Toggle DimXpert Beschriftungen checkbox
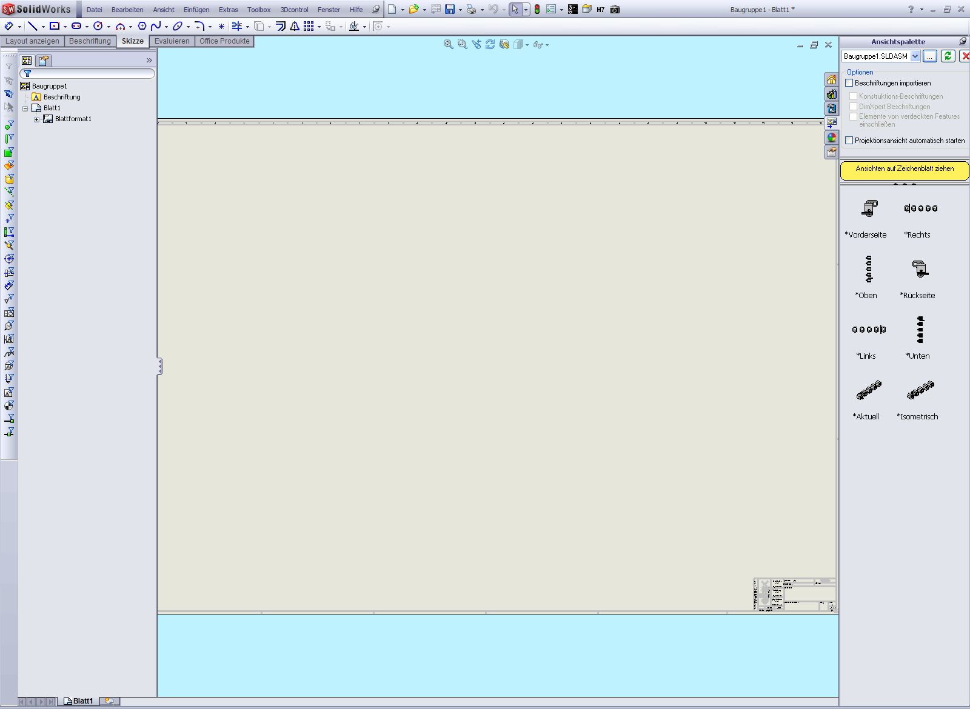 point(854,107)
